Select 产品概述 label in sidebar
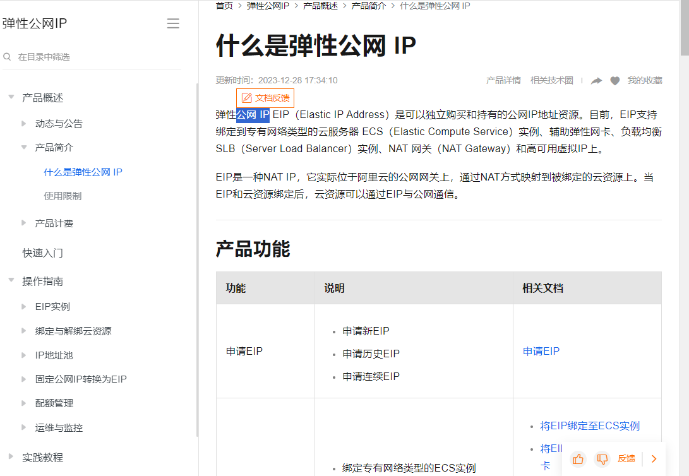The width and height of the screenshot is (689, 476). click(42, 97)
